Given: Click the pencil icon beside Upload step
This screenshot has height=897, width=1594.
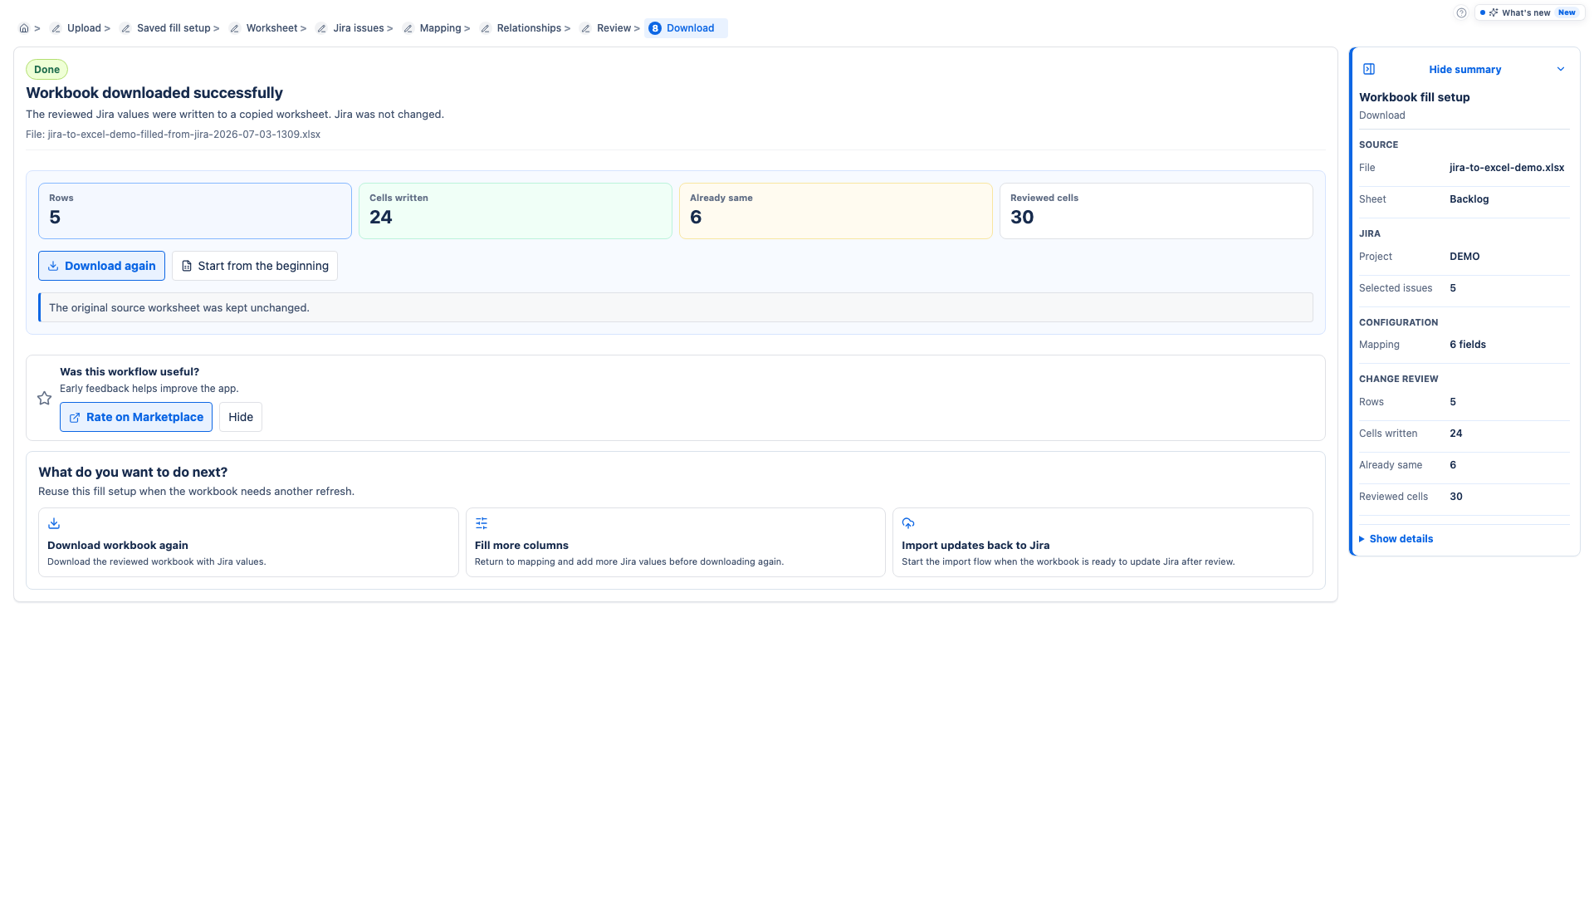Looking at the screenshot, I should tap(56, 28).
